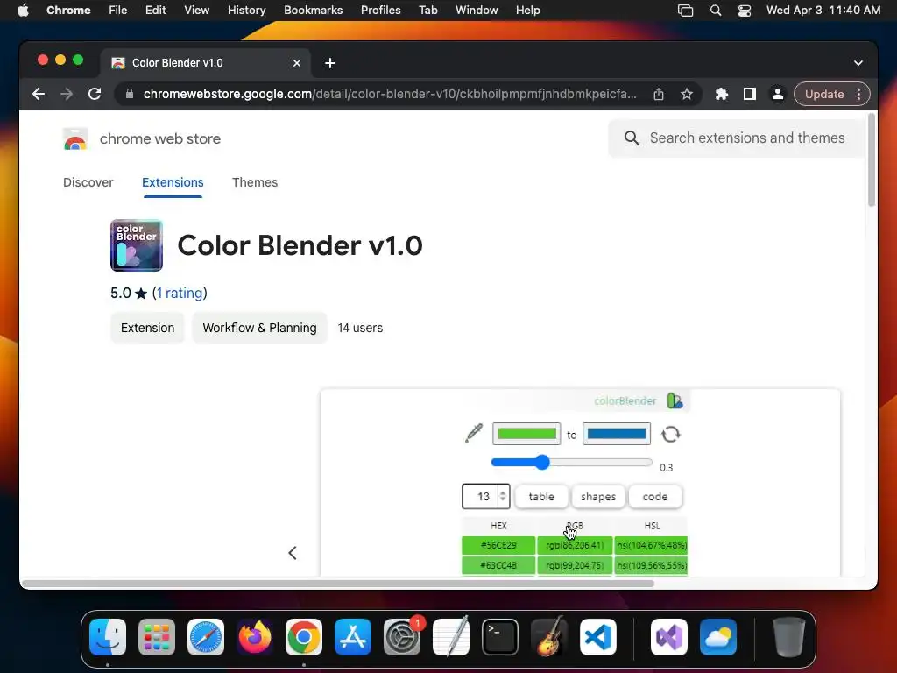
Task: Open Chrome's three-dot menu
Action: coord(858,94)
